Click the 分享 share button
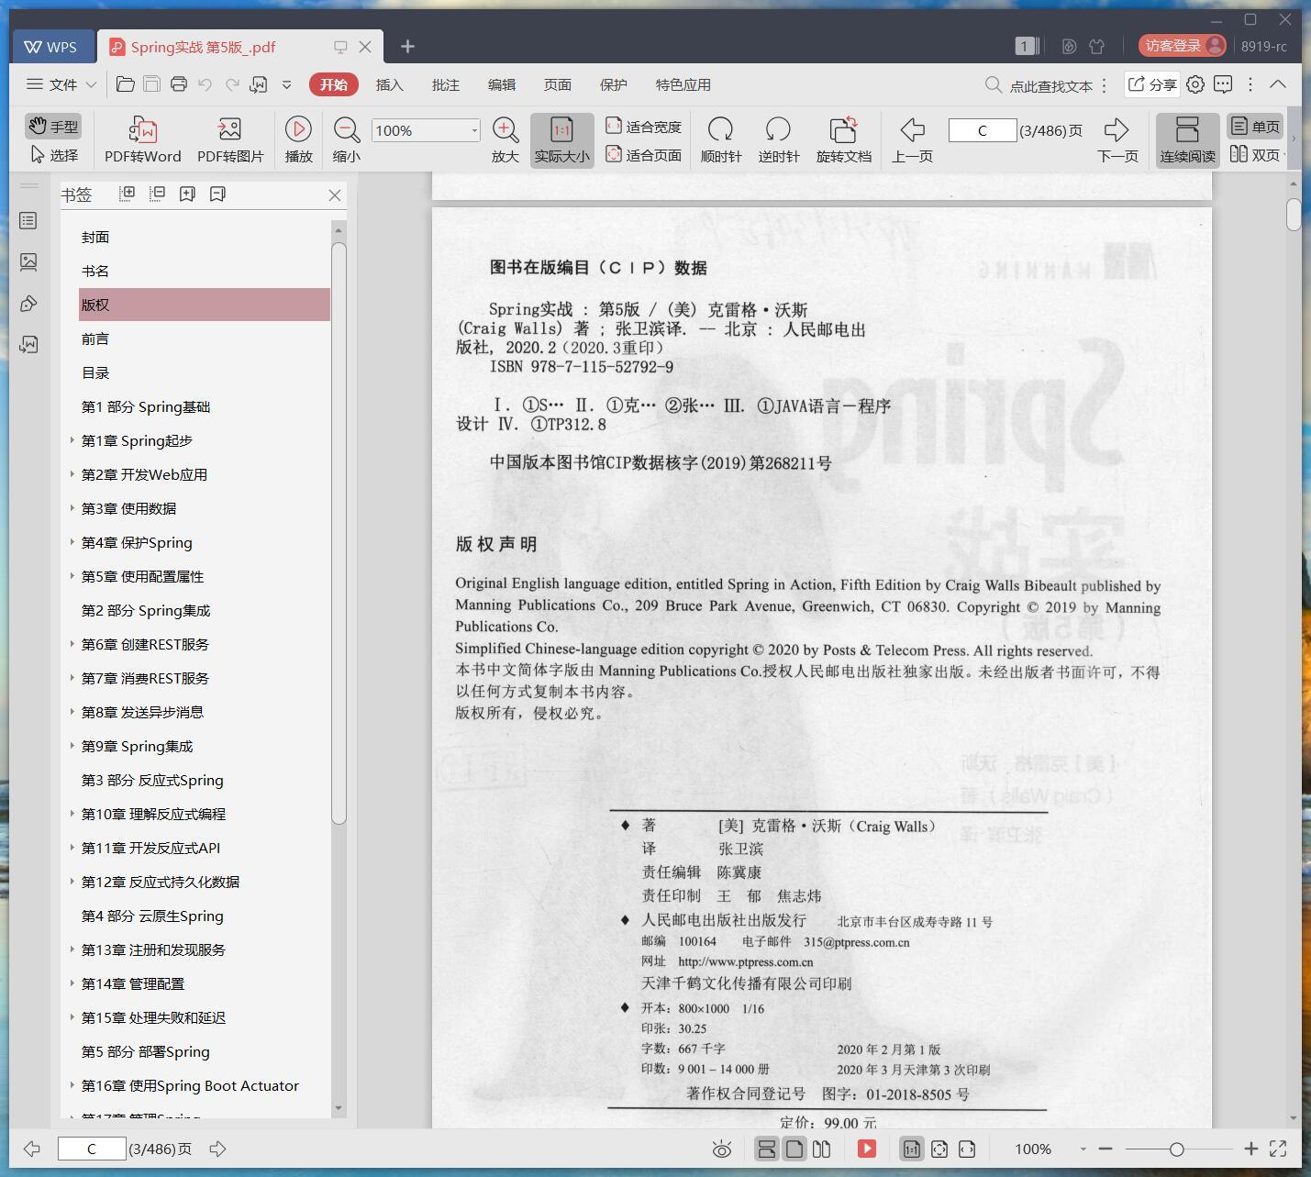 1151,84
